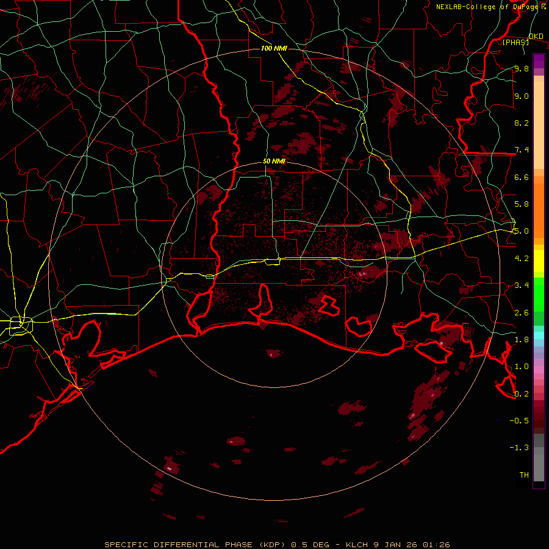The height and width of the screenshot is (549, 549).
Task: Click the 5.8 value on color scale
Action: click(x=522, y=204)
